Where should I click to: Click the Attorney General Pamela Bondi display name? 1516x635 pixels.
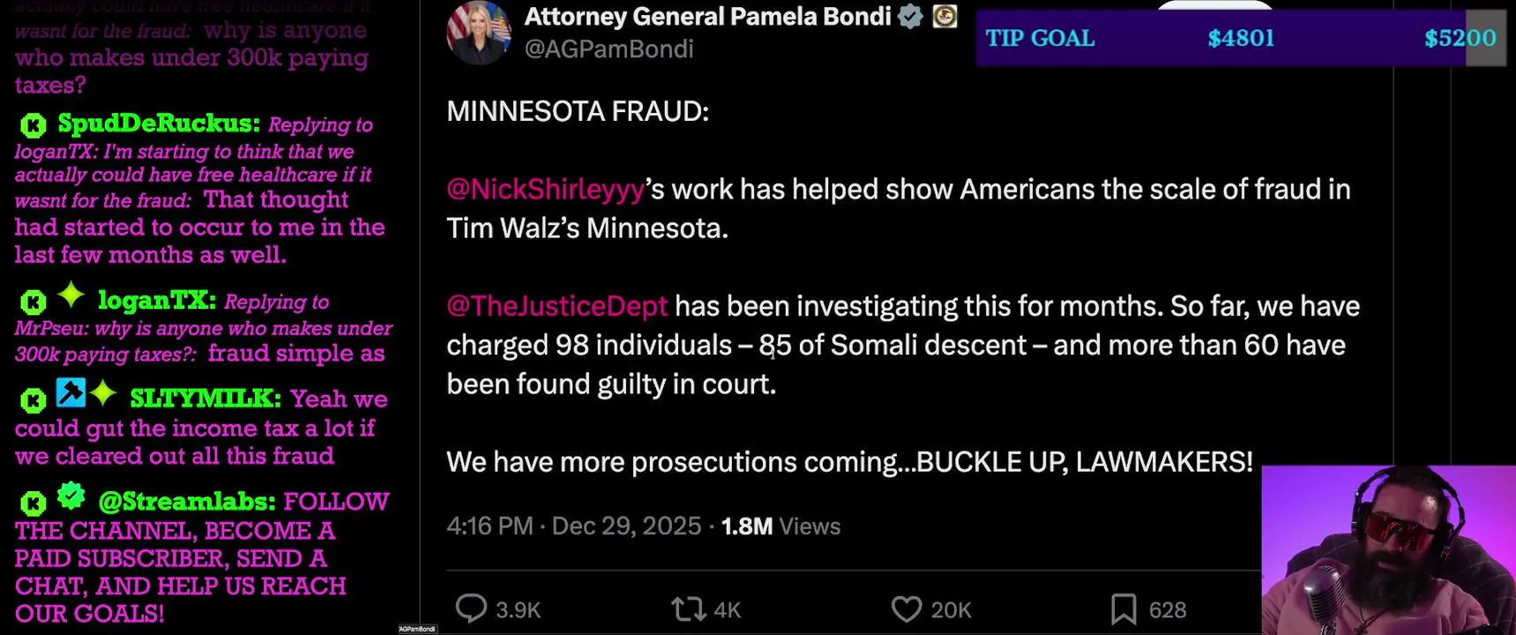pyautogui.click(x=707, y=17)
